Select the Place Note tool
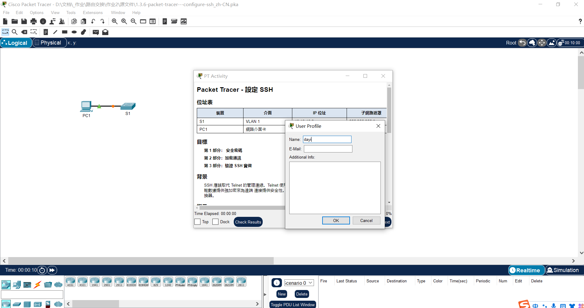This screenshot has width=584, height=308. pyautogui.click(x=46, y=32)
